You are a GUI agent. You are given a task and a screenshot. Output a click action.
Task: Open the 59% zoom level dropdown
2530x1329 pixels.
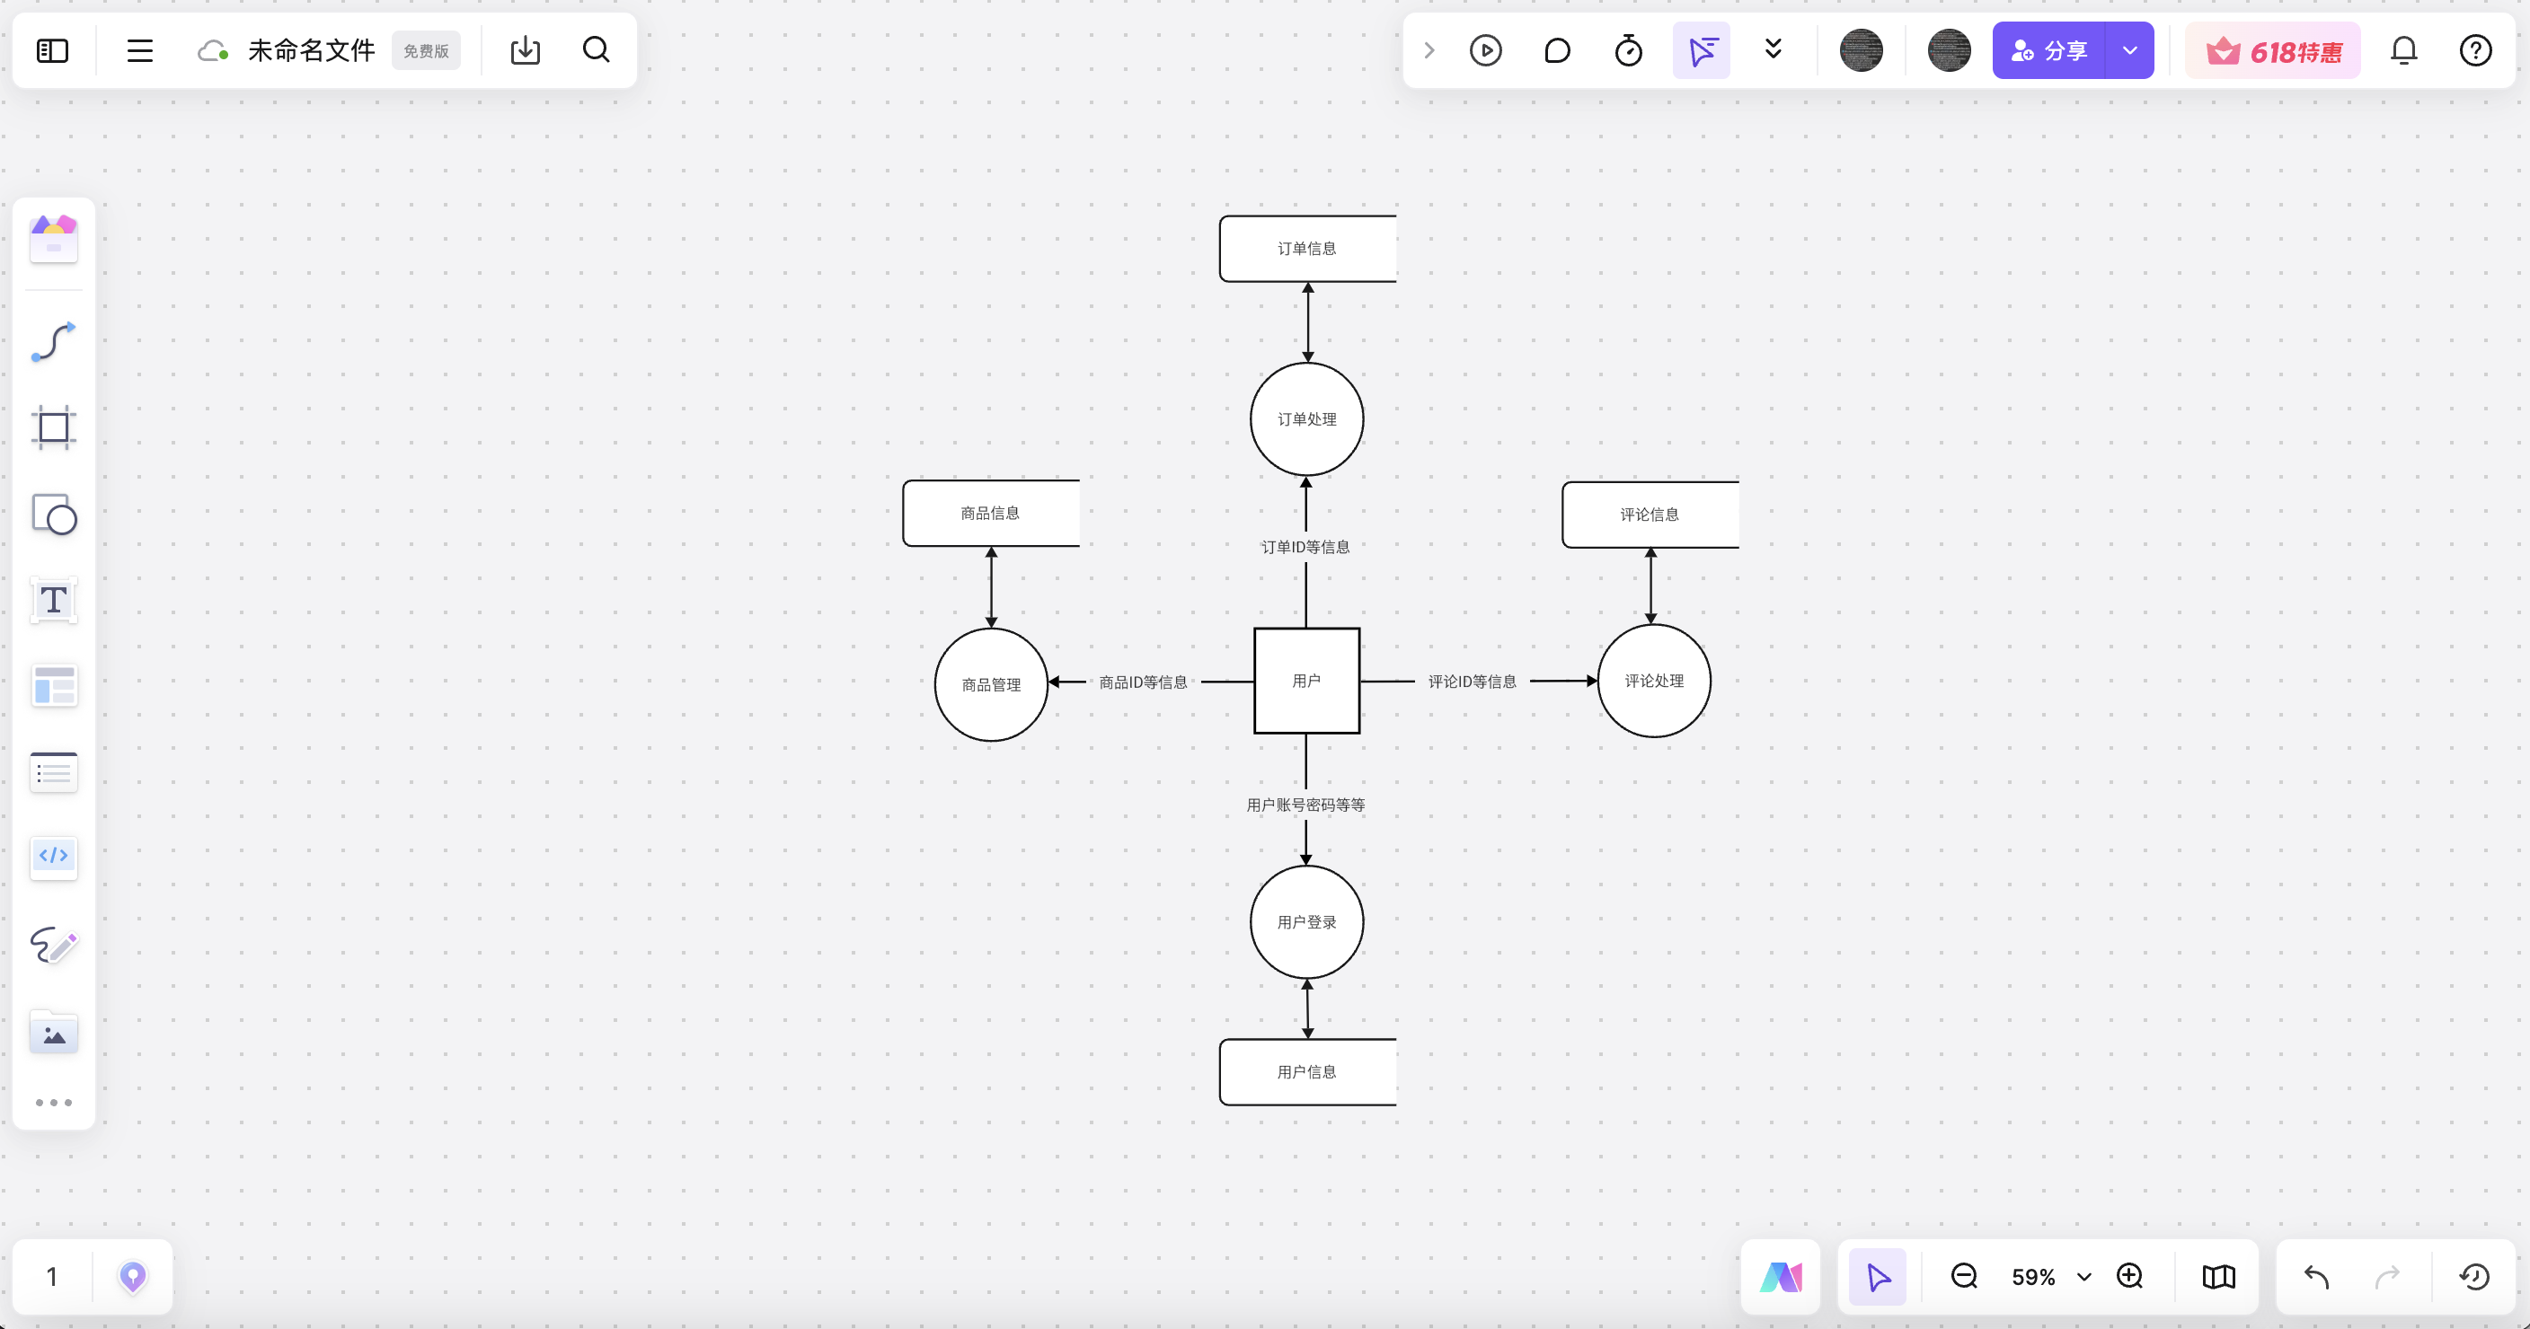point(2051,1277)
